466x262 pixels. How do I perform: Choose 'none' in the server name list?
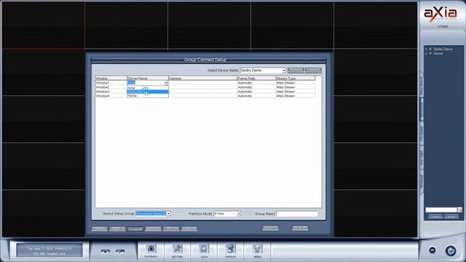point(148,88)
